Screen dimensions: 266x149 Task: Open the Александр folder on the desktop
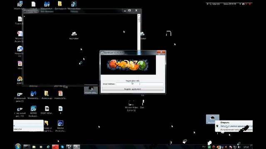coord(47,95)
